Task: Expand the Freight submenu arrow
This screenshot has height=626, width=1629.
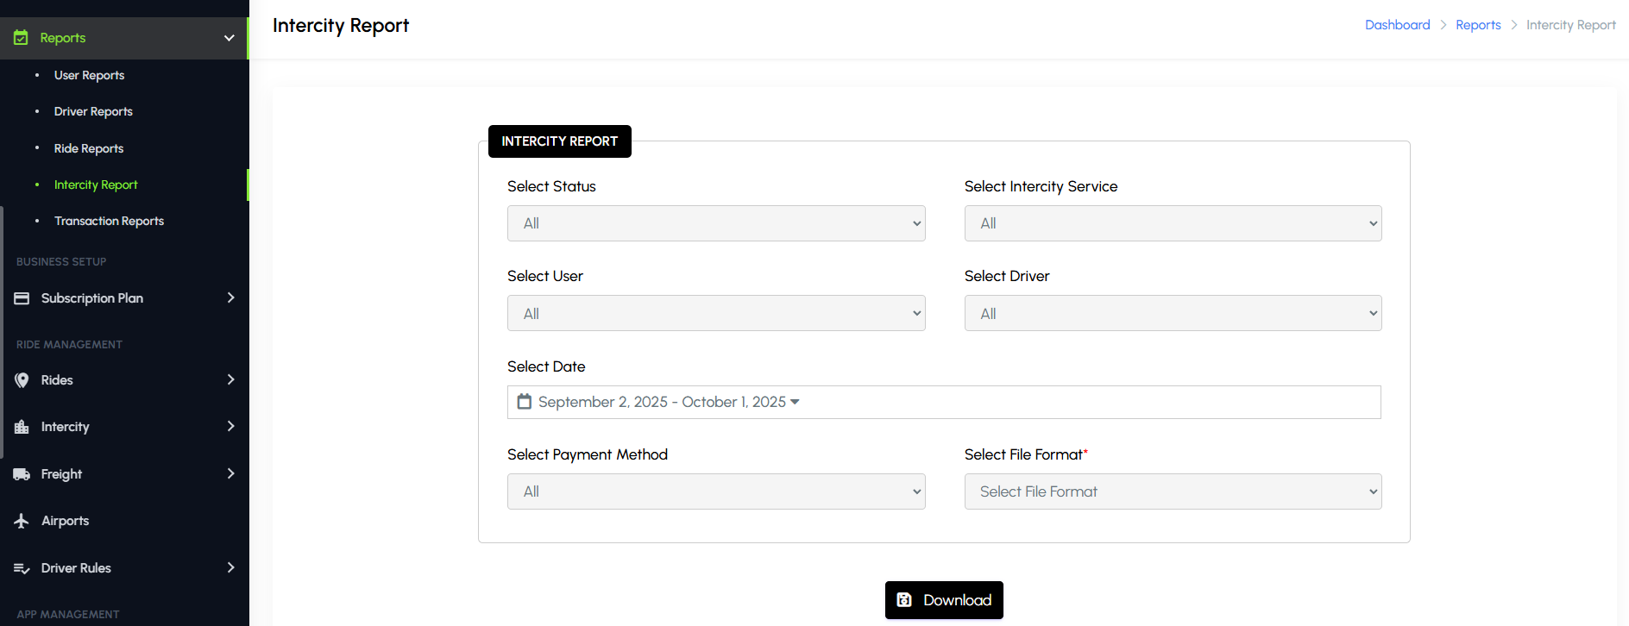Action: pos(230,473)
